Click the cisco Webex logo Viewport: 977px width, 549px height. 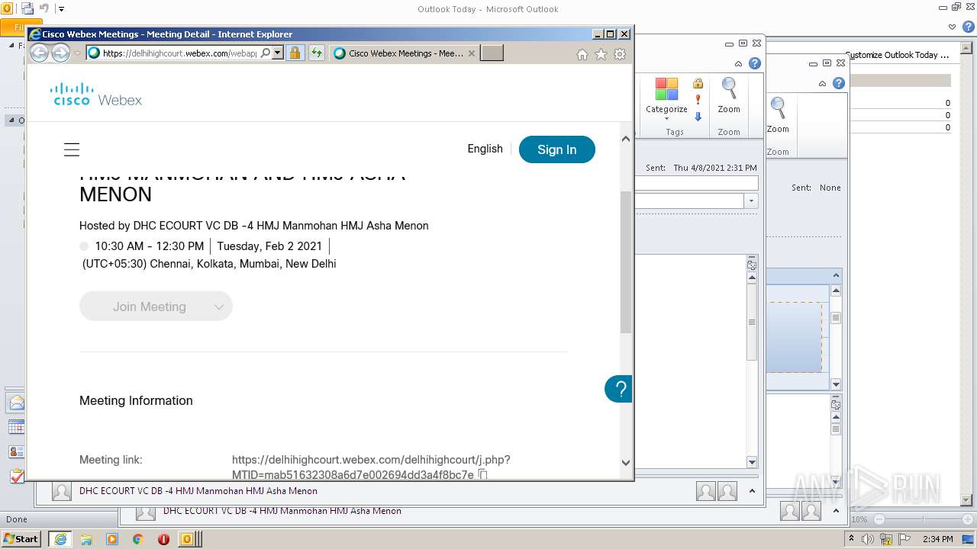click(96, 94)
